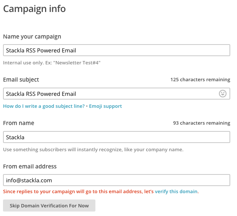Click the bullet separator between subject help links
Screen dimensions: 237x216
[x=87, y=106]
